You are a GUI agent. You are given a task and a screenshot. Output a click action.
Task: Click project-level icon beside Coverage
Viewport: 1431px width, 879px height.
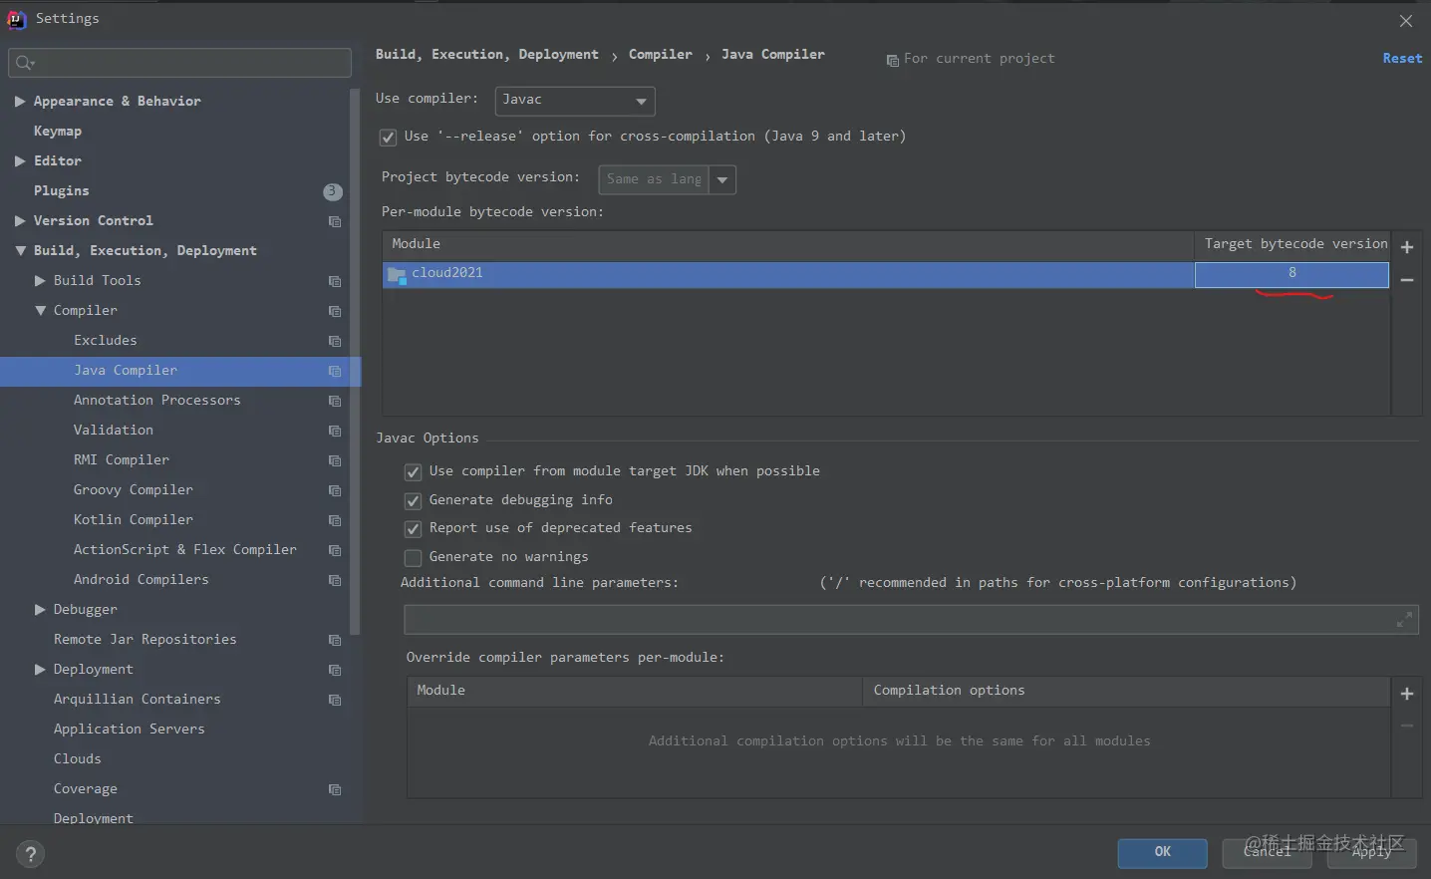pyautogui.click(x=335, y=789)
